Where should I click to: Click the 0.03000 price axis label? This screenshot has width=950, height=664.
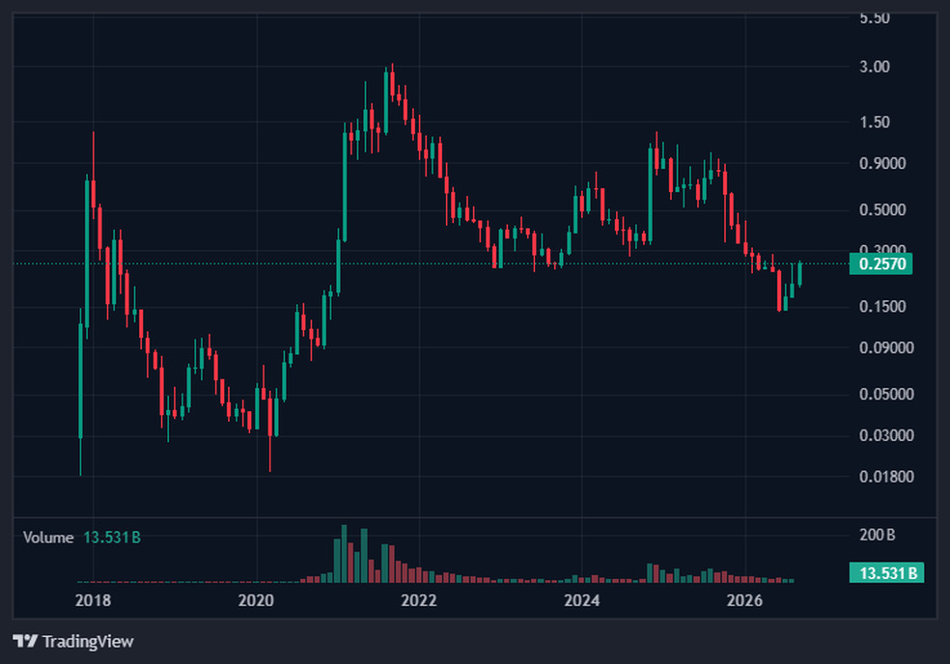(x=886, y=435)
